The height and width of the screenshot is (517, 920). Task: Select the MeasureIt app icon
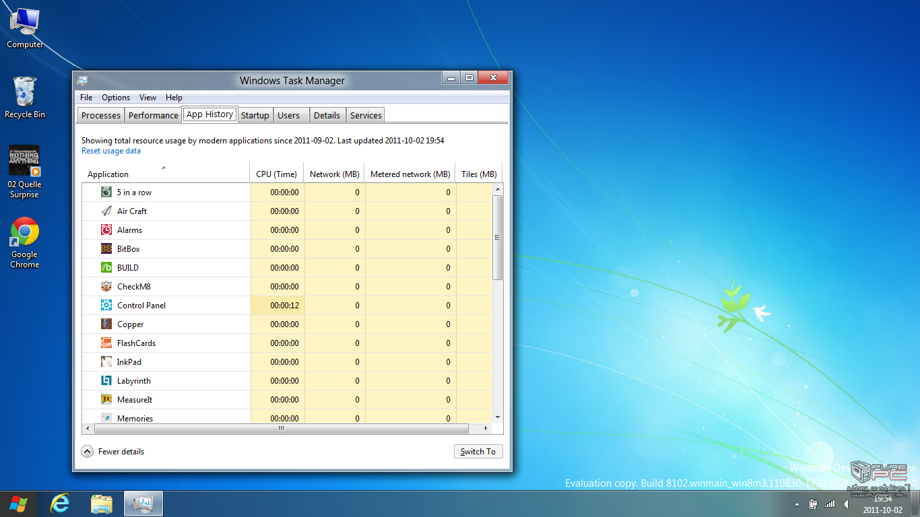(106, 399)
